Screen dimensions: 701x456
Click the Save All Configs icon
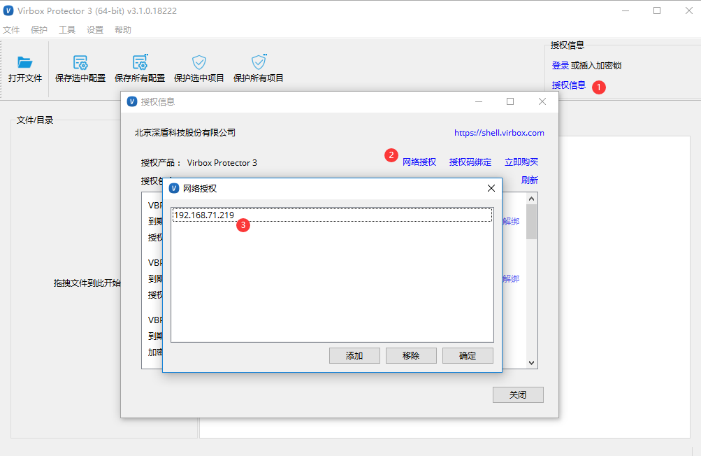(x=140, y=62)
